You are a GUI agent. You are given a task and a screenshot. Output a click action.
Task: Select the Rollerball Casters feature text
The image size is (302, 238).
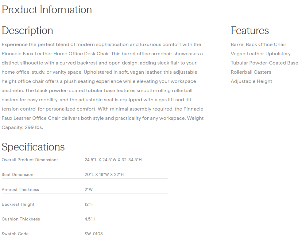click(251, 72)
